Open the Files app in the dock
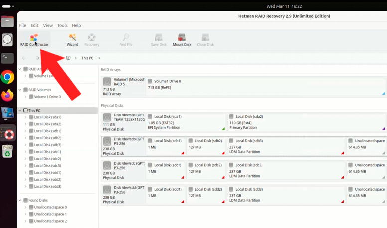Viewport: 387px width, 228px height. [7, 22]
